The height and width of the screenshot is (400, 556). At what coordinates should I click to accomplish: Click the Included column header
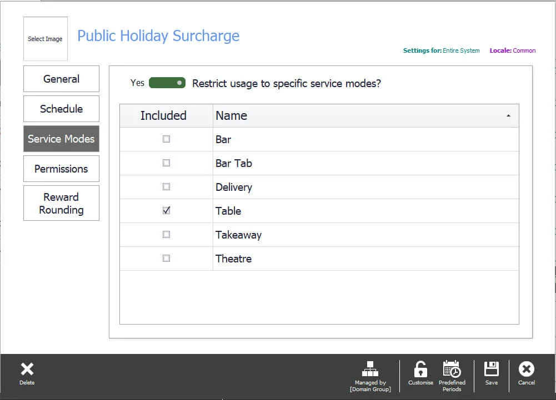coord(166,115)
